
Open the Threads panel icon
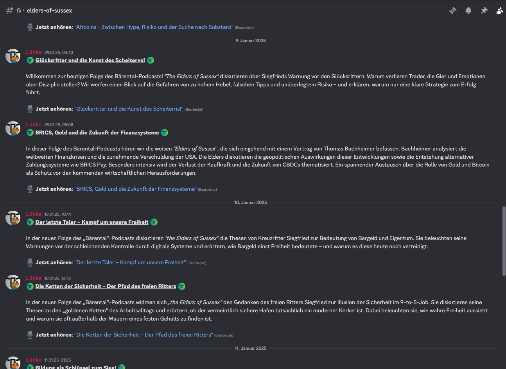coord(453,11)
